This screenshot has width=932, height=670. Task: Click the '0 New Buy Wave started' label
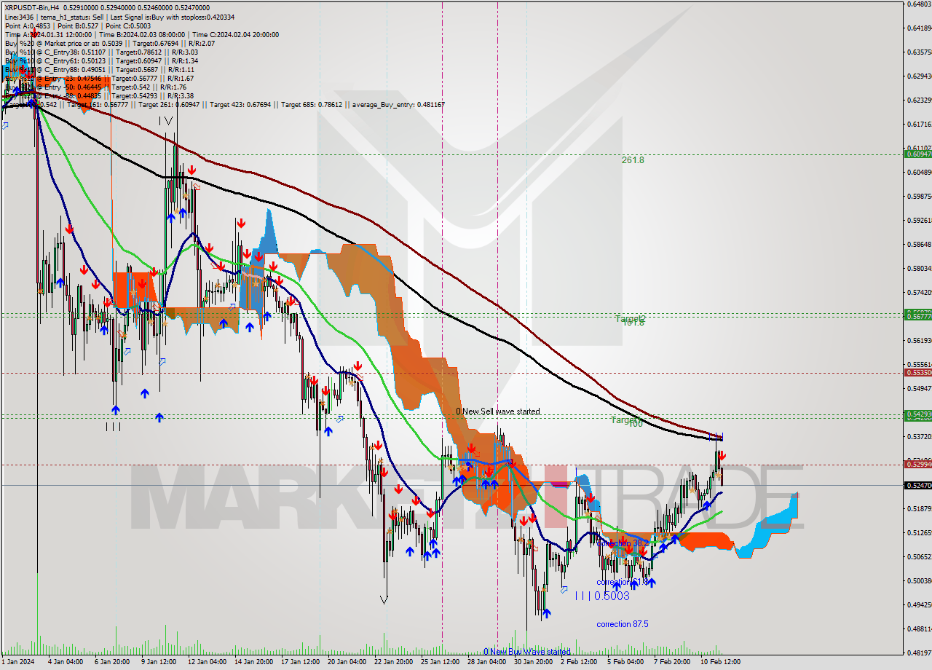[x=527, y=652]
